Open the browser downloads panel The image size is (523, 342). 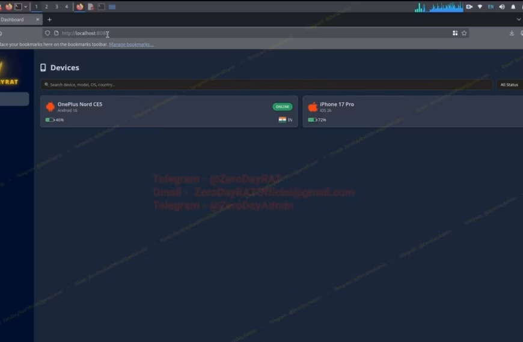click(x=512, y=33)
